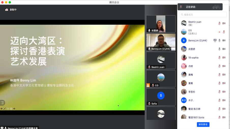The image size is (230, 129).
Task: Click the host badge icon on 0.5 tile
Action: coord(148,85)
